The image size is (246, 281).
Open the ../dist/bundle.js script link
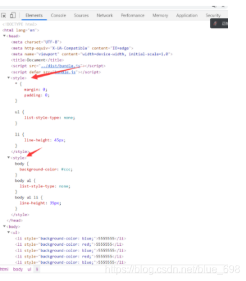click(x=61, y=66)
